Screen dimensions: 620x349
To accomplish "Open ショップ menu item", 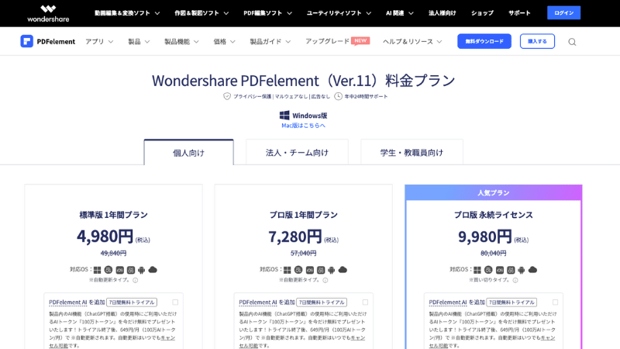I will tap(482, 13).
